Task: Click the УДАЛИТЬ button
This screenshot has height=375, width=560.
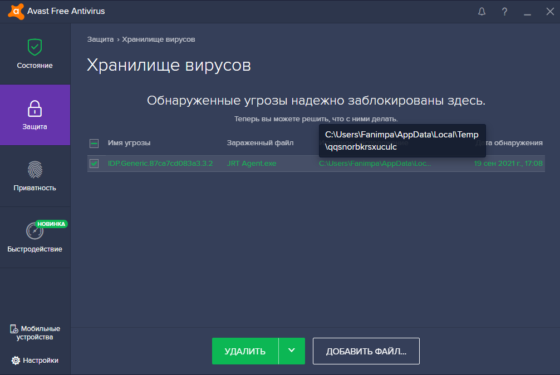Action: click(245, 351)
